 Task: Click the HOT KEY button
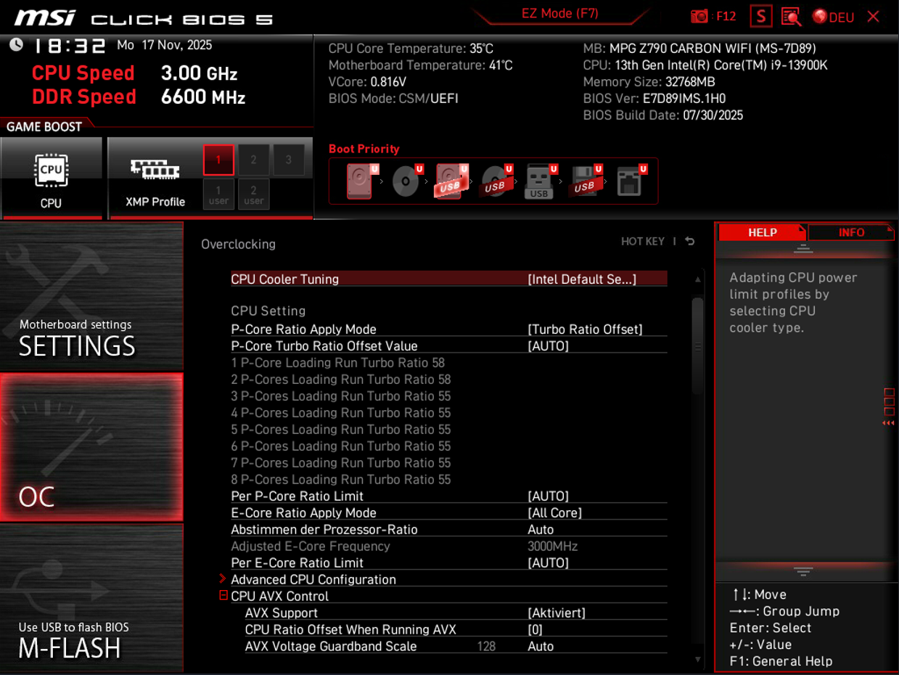[x=643, y=242]
